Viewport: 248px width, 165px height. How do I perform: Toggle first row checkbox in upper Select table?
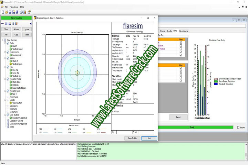tap(181, 43)
